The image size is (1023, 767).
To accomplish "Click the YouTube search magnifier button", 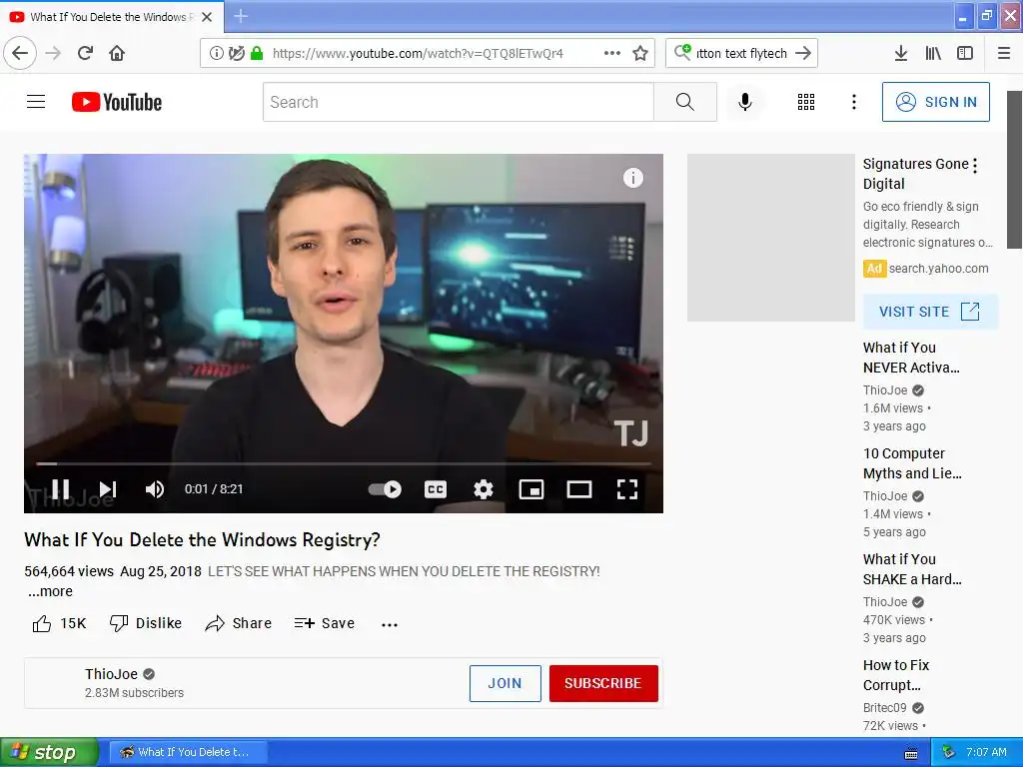I will click(685, 102).
